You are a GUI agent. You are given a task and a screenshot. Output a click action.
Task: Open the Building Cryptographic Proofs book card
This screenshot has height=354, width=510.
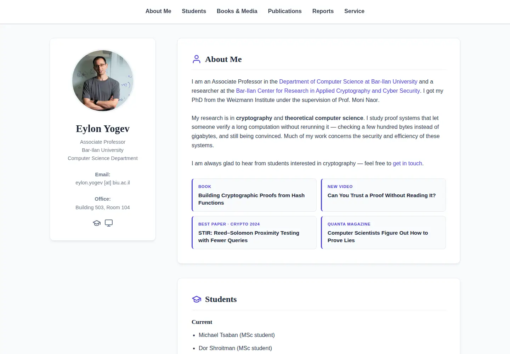click(x=254, y=195)
